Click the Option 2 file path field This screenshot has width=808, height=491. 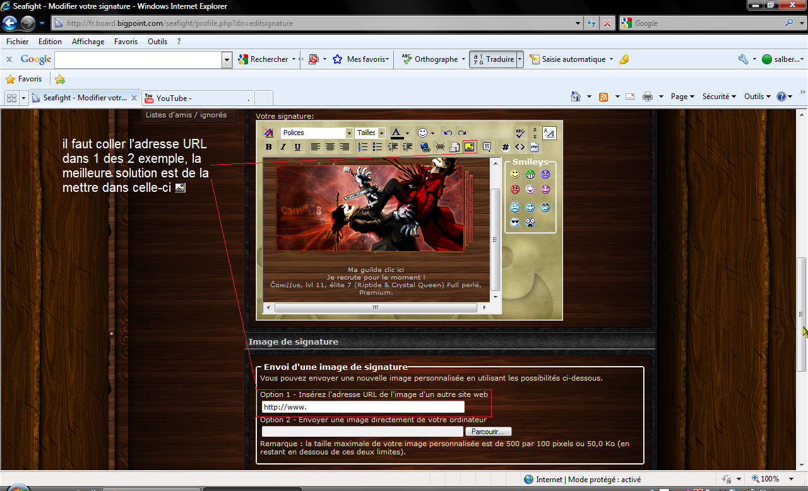[362, 432]
